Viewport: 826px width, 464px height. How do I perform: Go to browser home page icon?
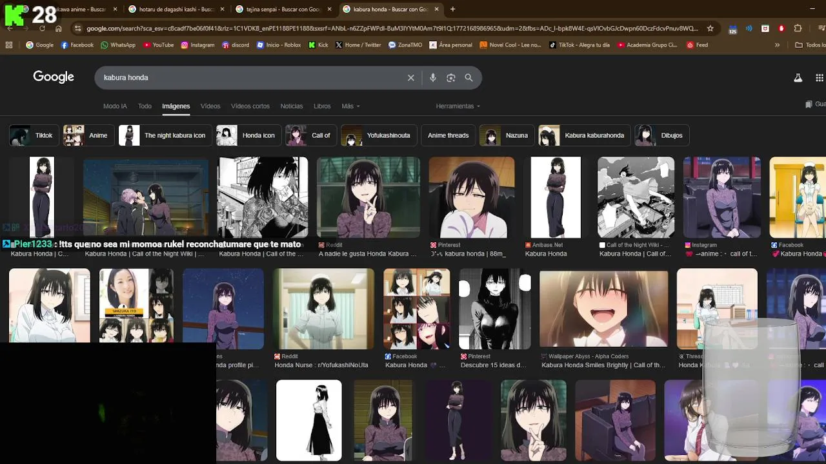(58, 28)
